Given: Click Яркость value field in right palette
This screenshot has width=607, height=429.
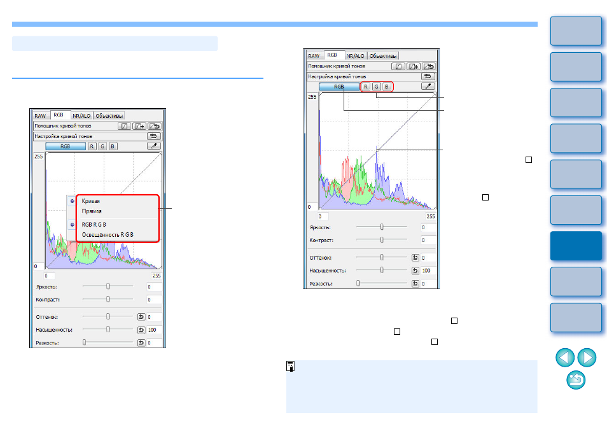Looking at the screenshot, I should coord(429,228).
